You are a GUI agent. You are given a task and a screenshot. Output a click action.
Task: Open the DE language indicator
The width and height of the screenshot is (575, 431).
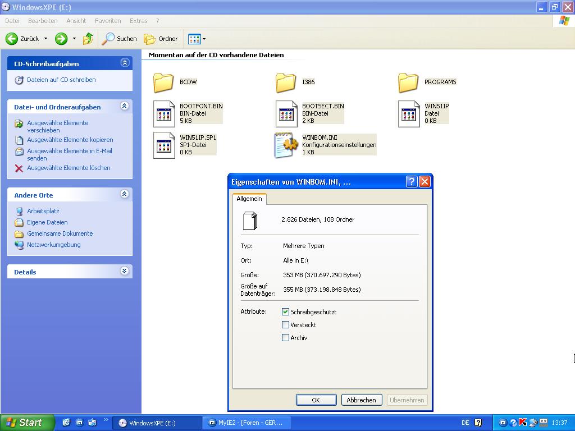[466, 423]
